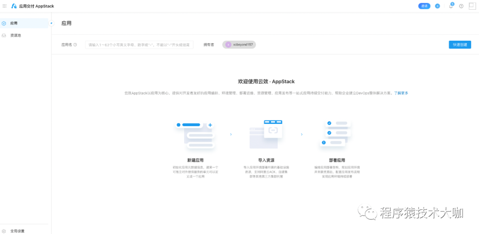Click the AppStack logo icon
The width and height of the screenshot is (479, 234).
click(x=14, y=6)
